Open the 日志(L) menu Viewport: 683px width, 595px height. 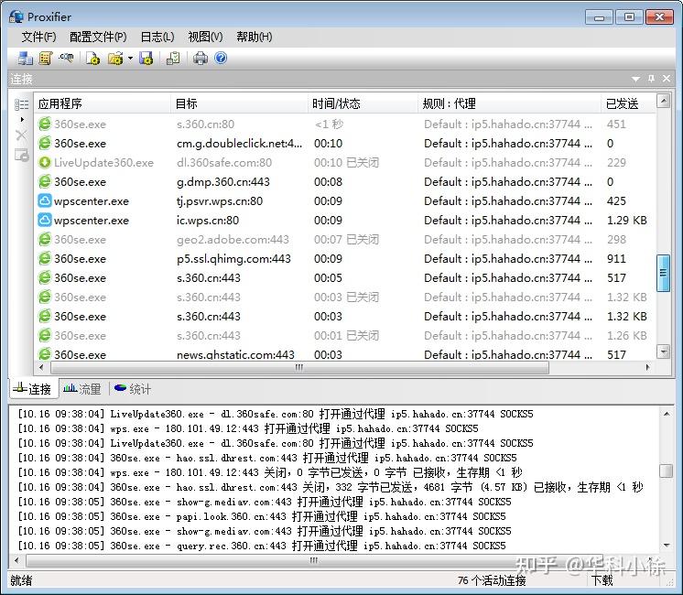coord(157,37)
